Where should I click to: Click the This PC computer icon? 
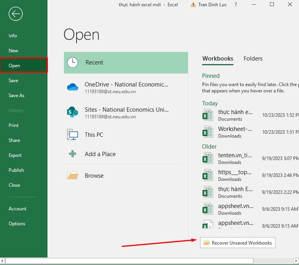click(73, 135)
